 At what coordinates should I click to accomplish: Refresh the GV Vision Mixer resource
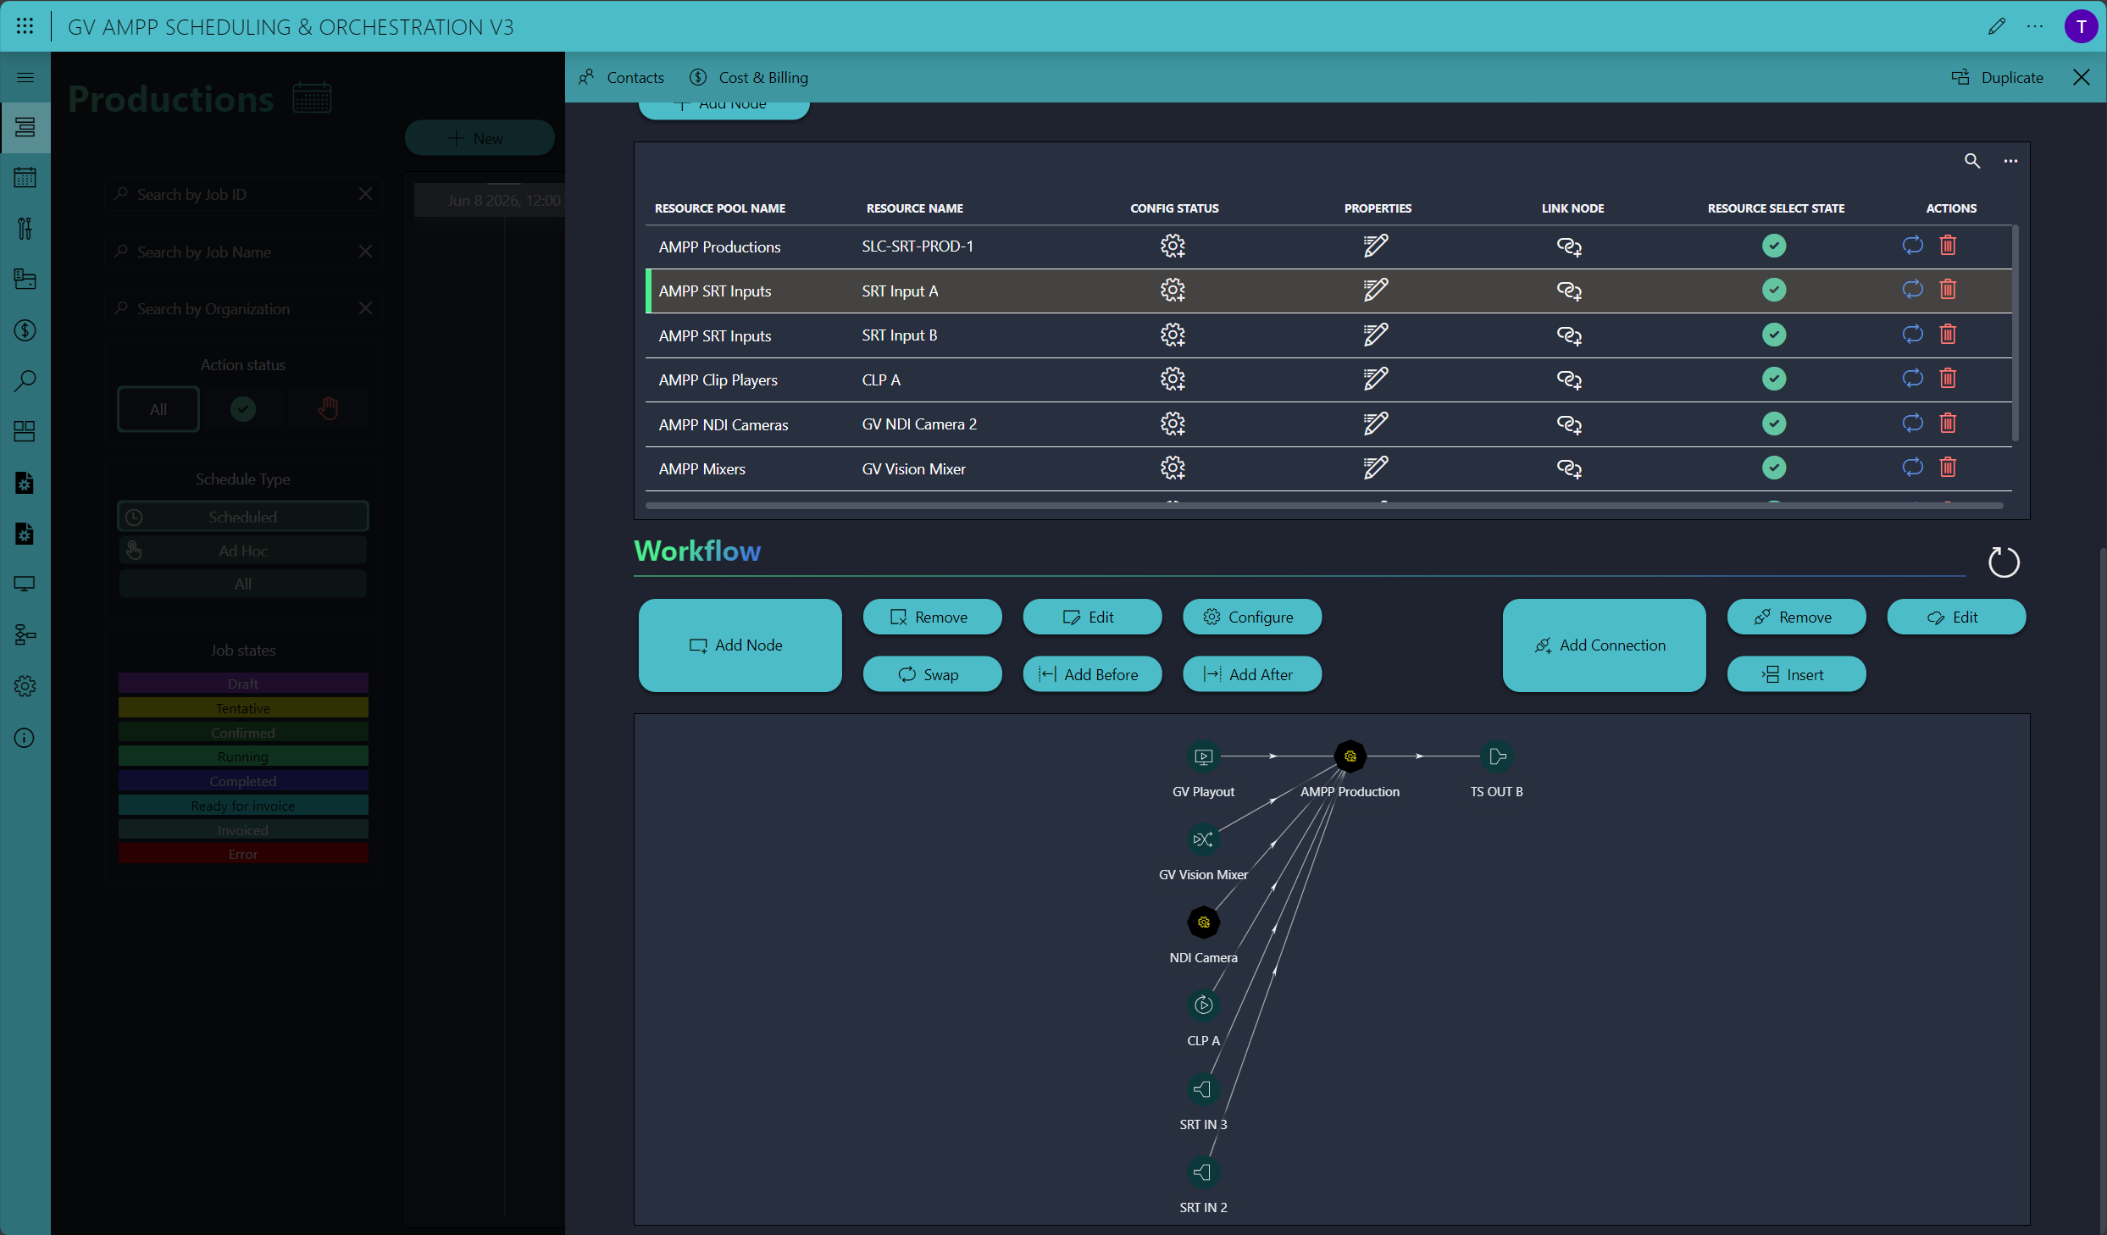click(x=1912, y=468)
